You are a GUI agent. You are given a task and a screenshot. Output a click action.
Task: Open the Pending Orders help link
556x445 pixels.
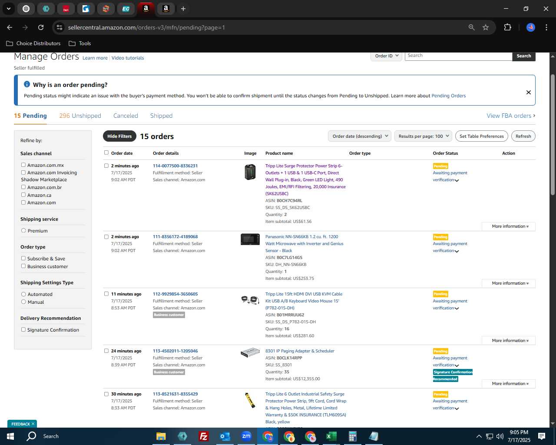pos(449,96)
